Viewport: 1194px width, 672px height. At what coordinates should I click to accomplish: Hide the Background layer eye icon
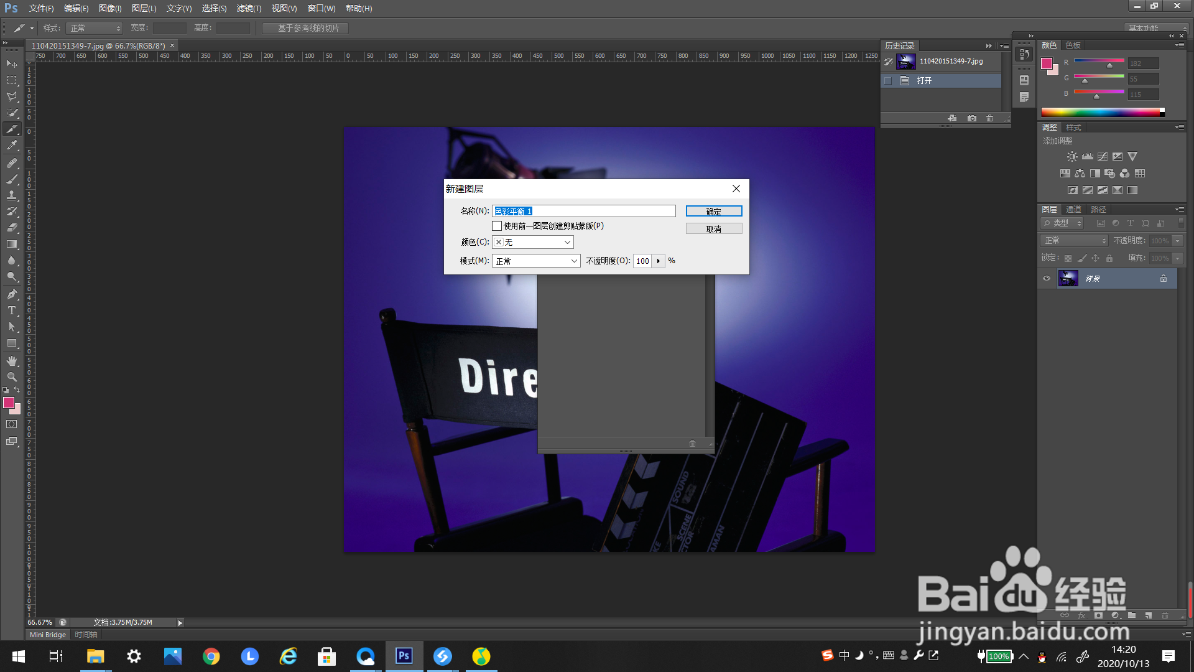pos(1047,278)
